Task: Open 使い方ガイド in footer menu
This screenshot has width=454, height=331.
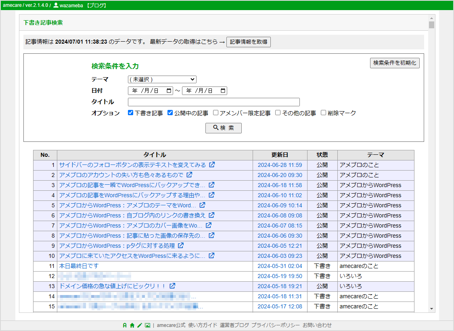Action: tap(203, 325)
